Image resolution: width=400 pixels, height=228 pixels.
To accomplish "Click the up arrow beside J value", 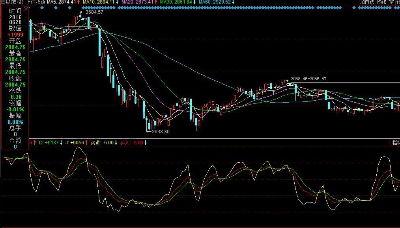I will click(x=86, y=142).
